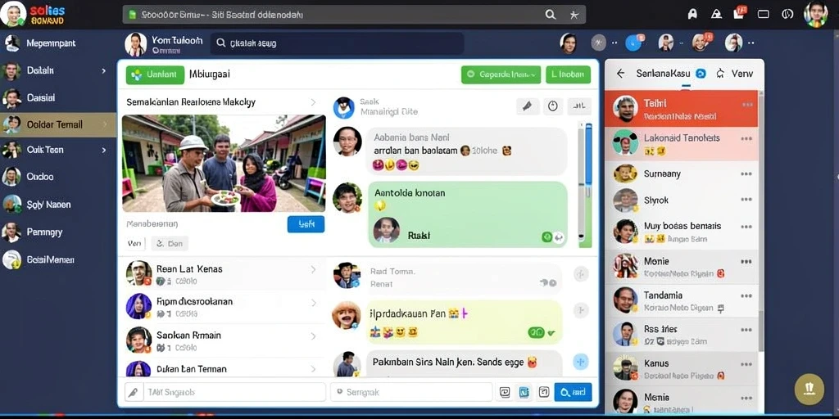Click the top search field in dark header

(x=337, y=44)
